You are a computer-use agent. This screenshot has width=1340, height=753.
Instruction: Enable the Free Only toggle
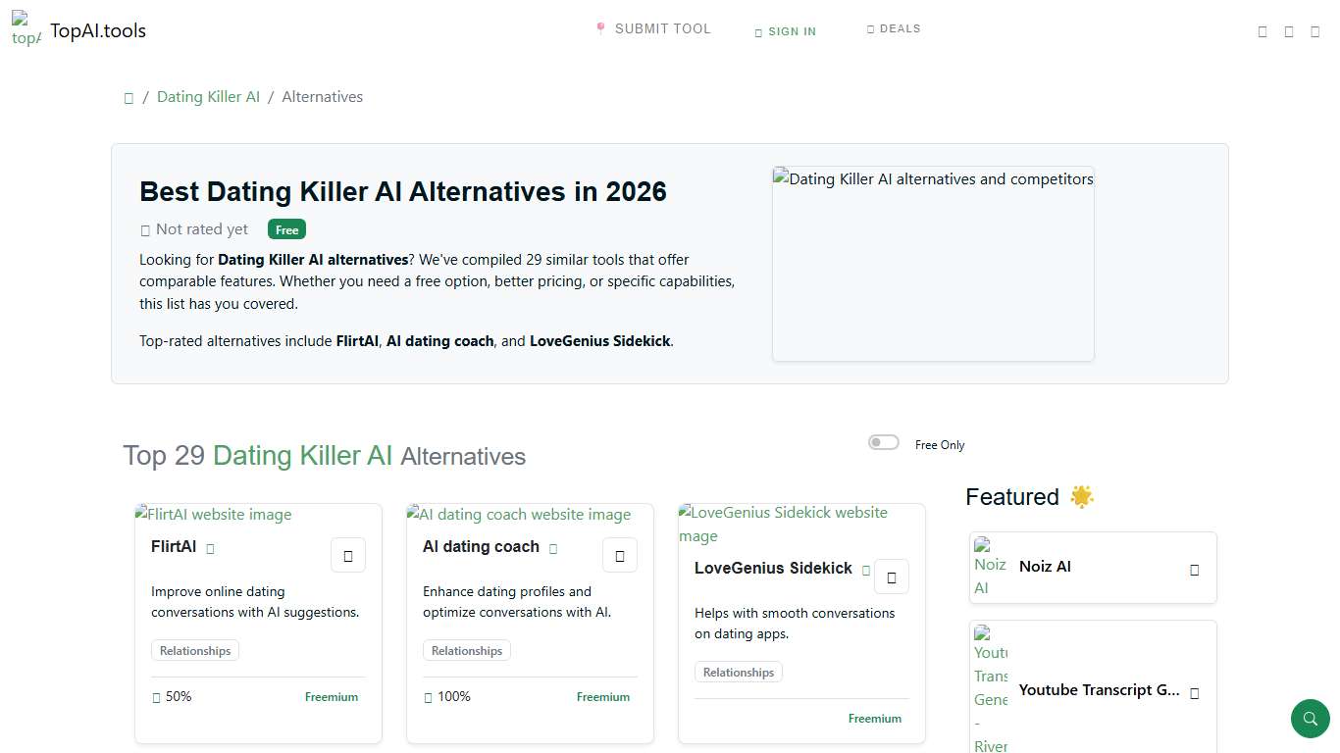[x=883, y=441]
